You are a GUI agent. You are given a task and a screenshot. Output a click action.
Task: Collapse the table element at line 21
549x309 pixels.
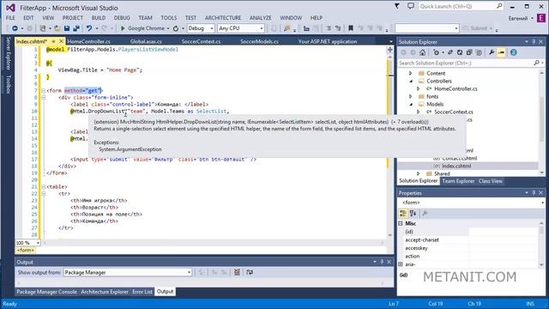tap(44, 187)
